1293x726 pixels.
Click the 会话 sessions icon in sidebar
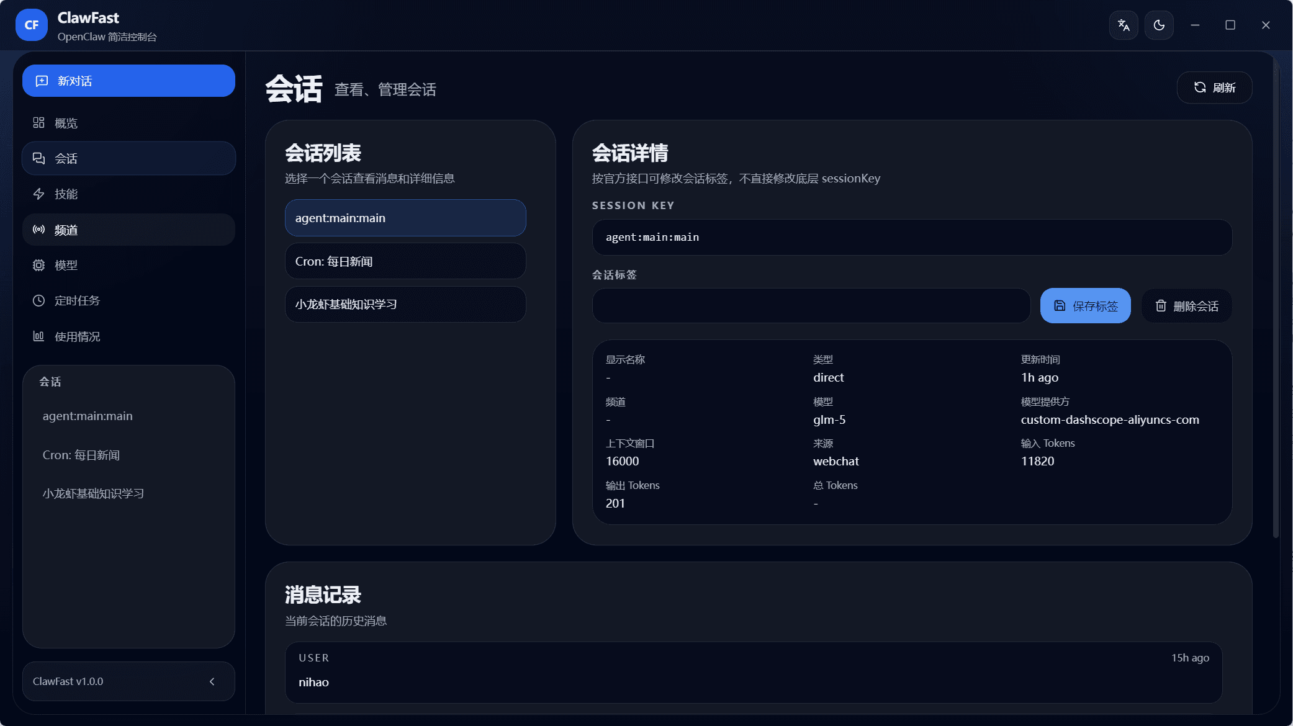click(38, 158)
